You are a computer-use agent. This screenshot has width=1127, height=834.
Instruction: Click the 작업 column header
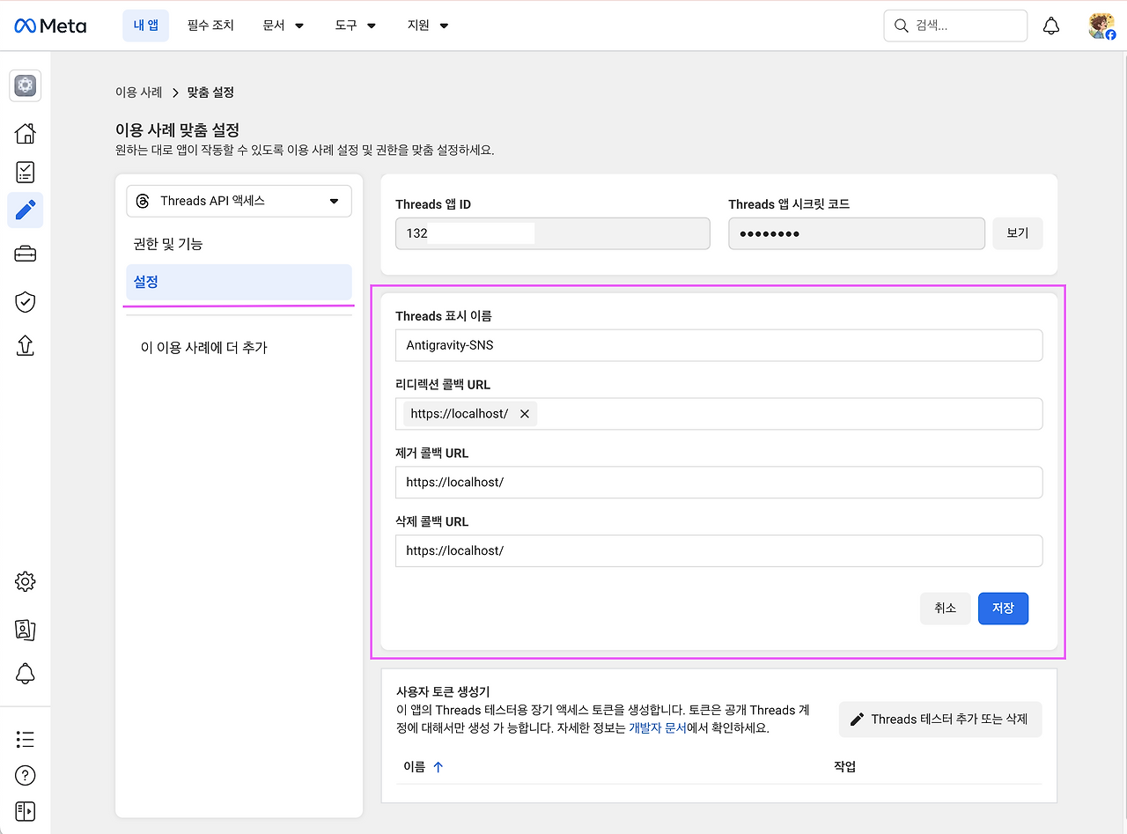pos(844,767)
